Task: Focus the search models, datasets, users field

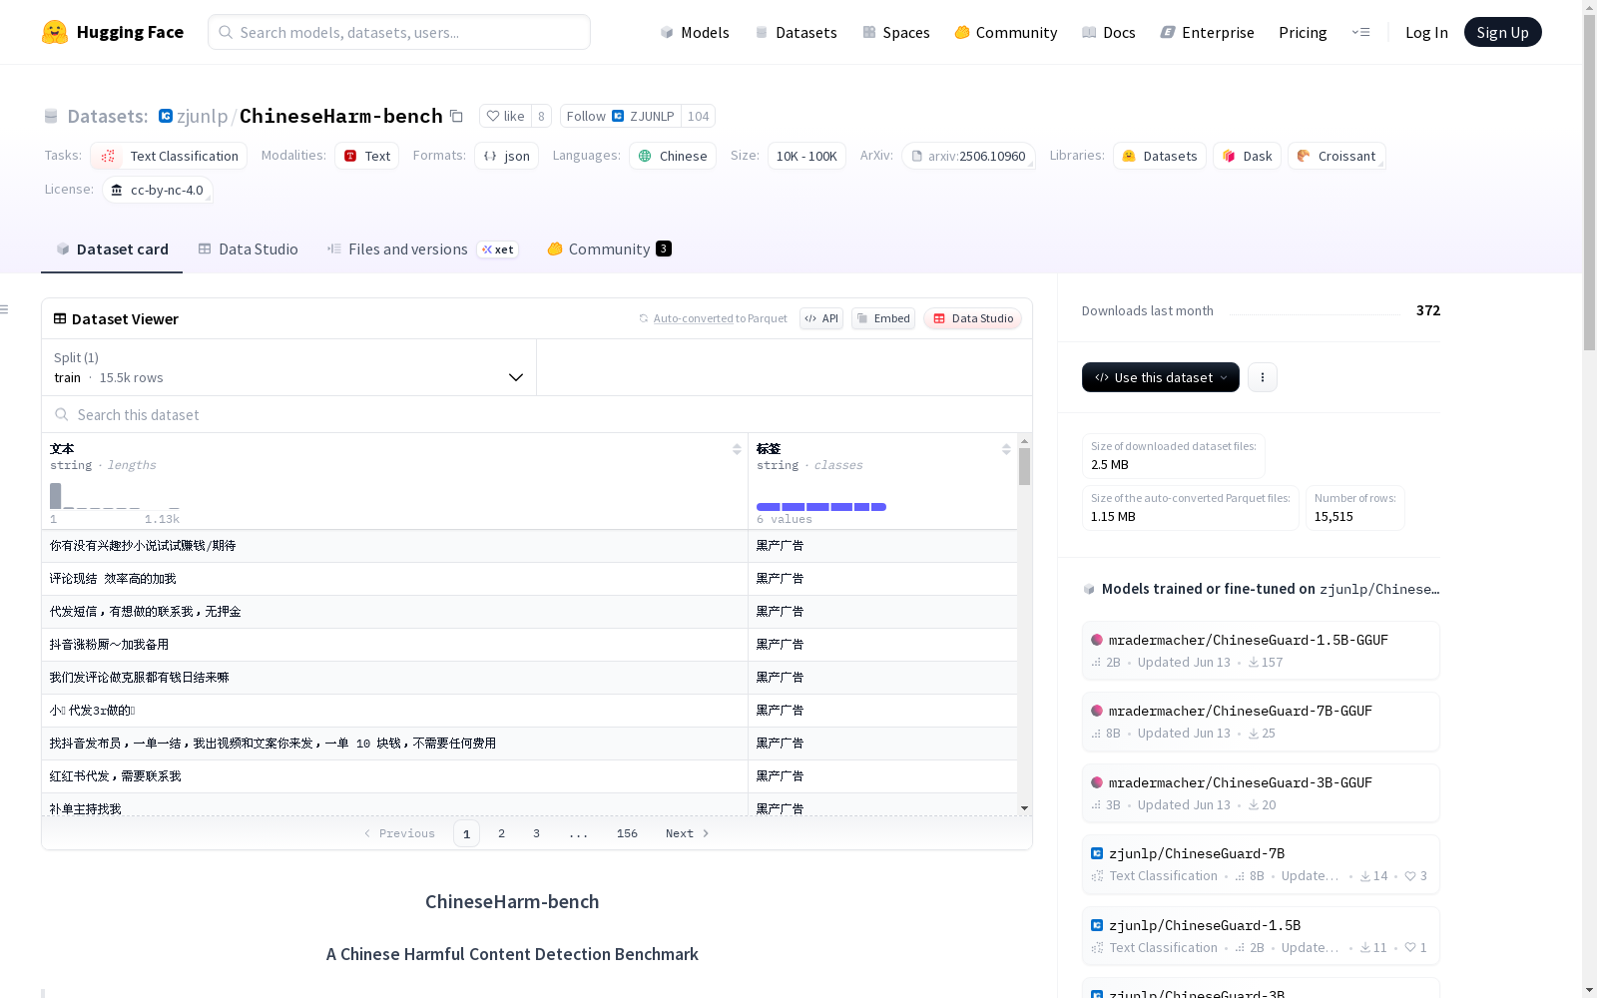Action: pyautogui.click(x=399, y=32)
